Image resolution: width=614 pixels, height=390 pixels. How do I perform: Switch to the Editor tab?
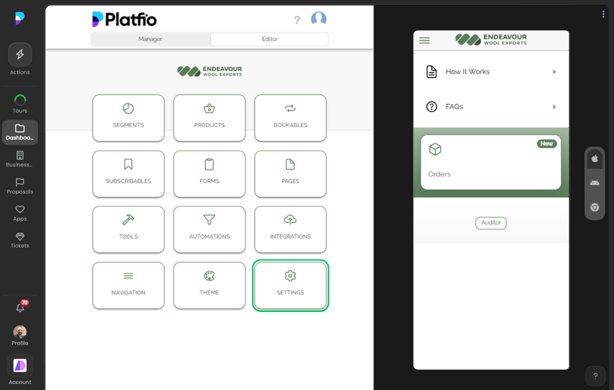click(x=269, y=38)
